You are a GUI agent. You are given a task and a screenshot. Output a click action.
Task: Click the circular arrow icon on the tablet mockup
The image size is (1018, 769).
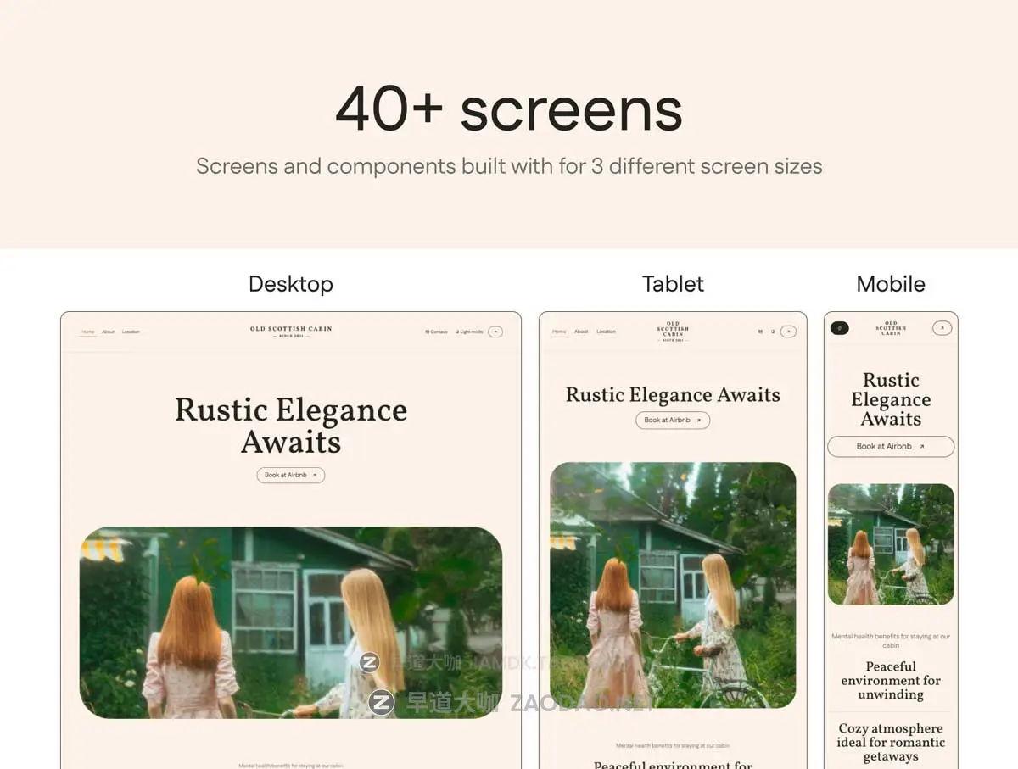tap(788, 332)
